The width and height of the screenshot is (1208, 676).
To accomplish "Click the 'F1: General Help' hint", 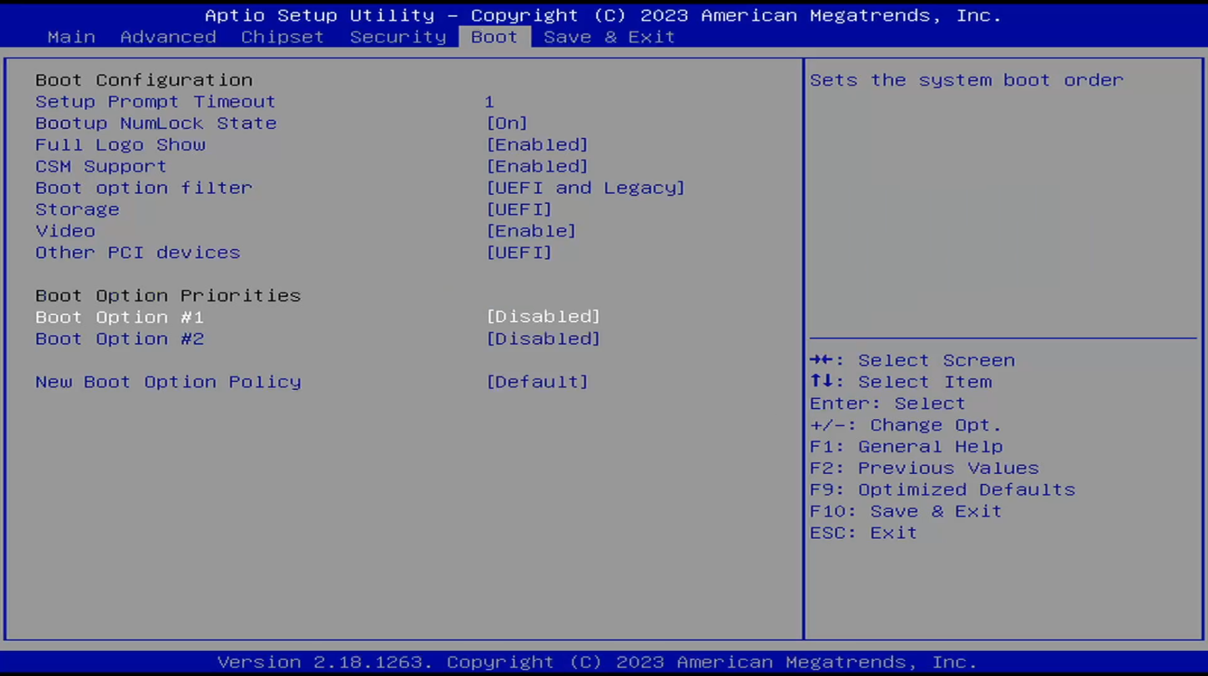I will pyautogui.click(x=907, y=448).
